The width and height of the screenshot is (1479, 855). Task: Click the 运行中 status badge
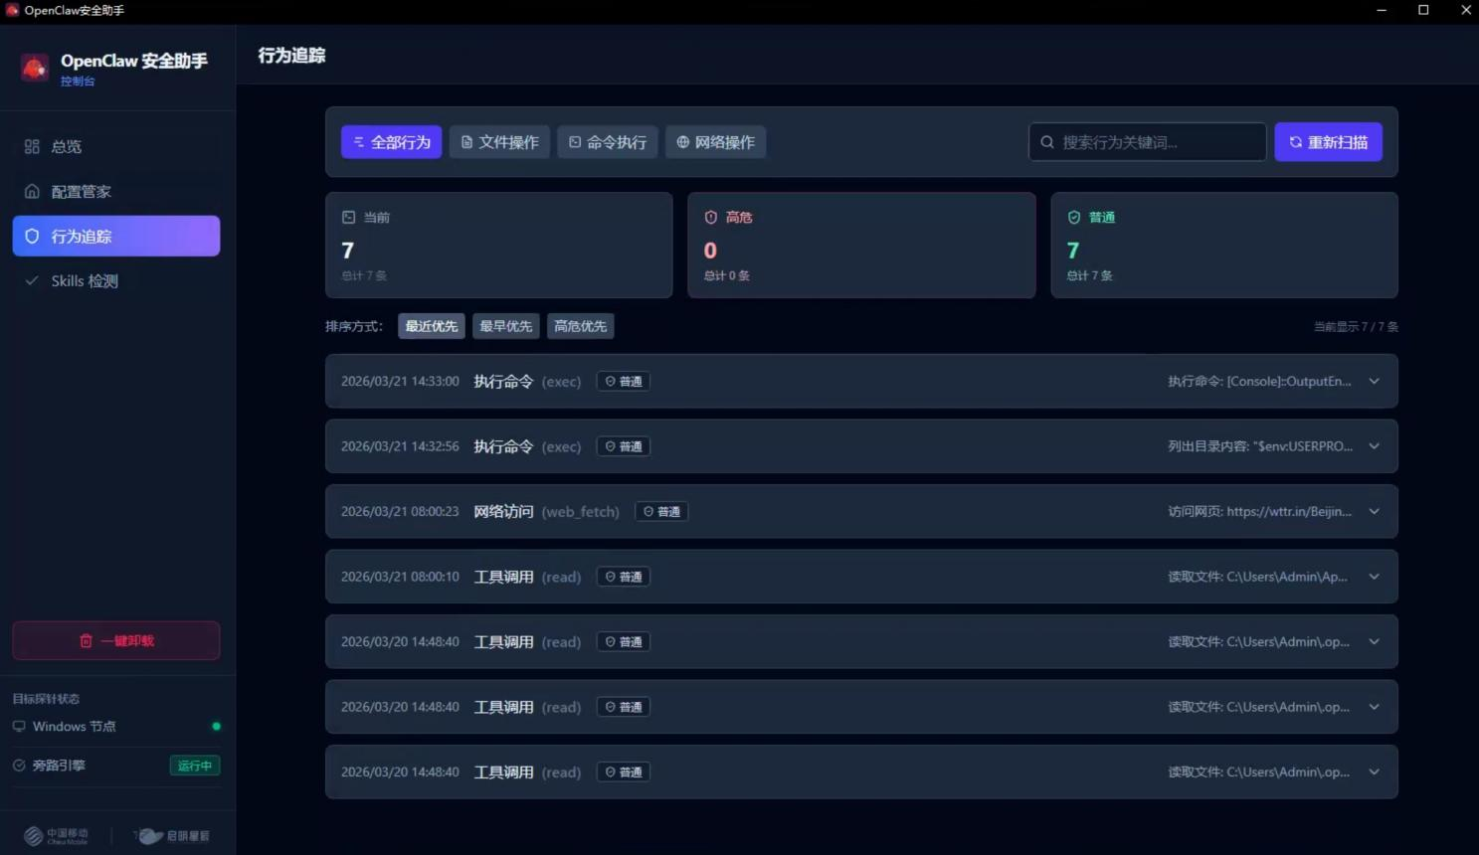tap(195, 766)
